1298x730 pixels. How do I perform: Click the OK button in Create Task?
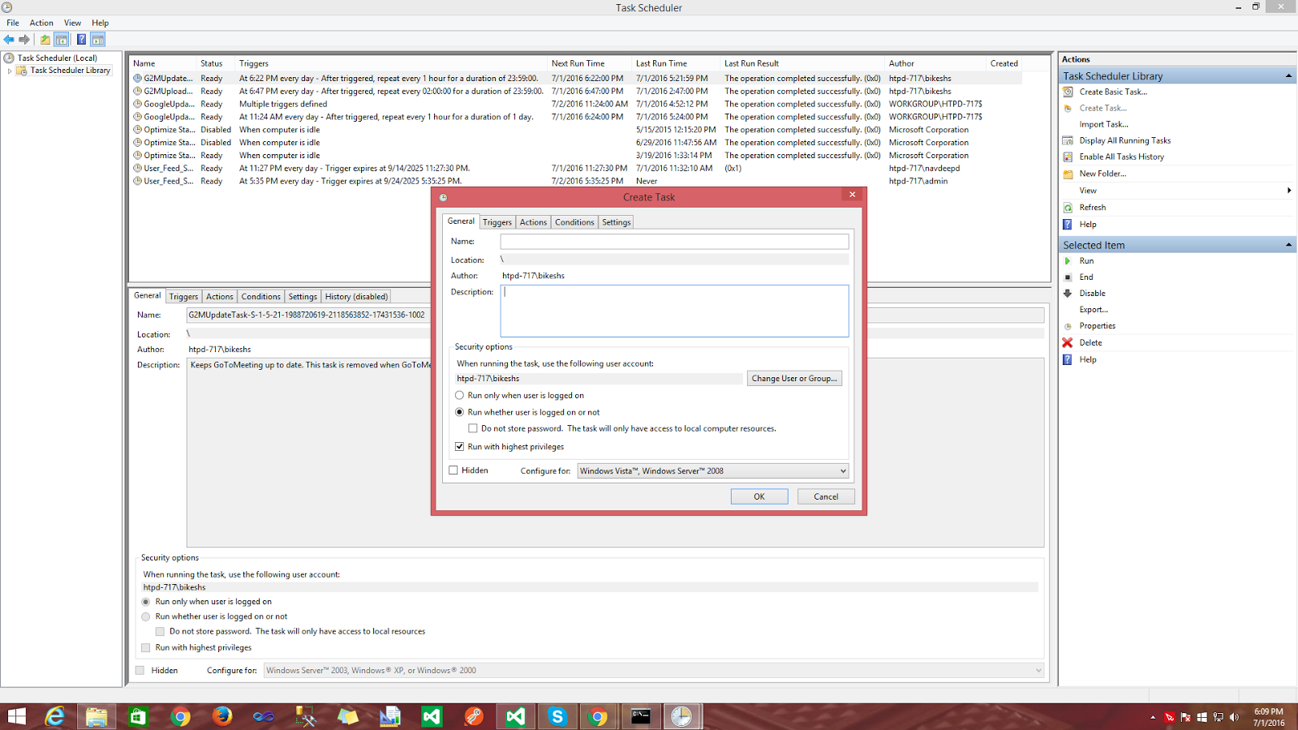pos(759,496)
